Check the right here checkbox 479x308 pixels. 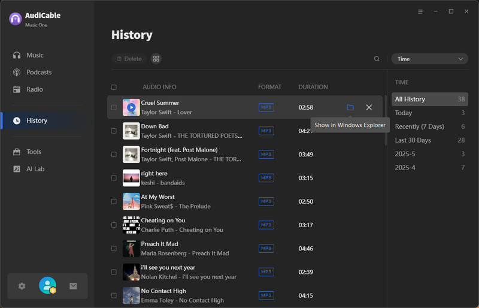(114, 178)
